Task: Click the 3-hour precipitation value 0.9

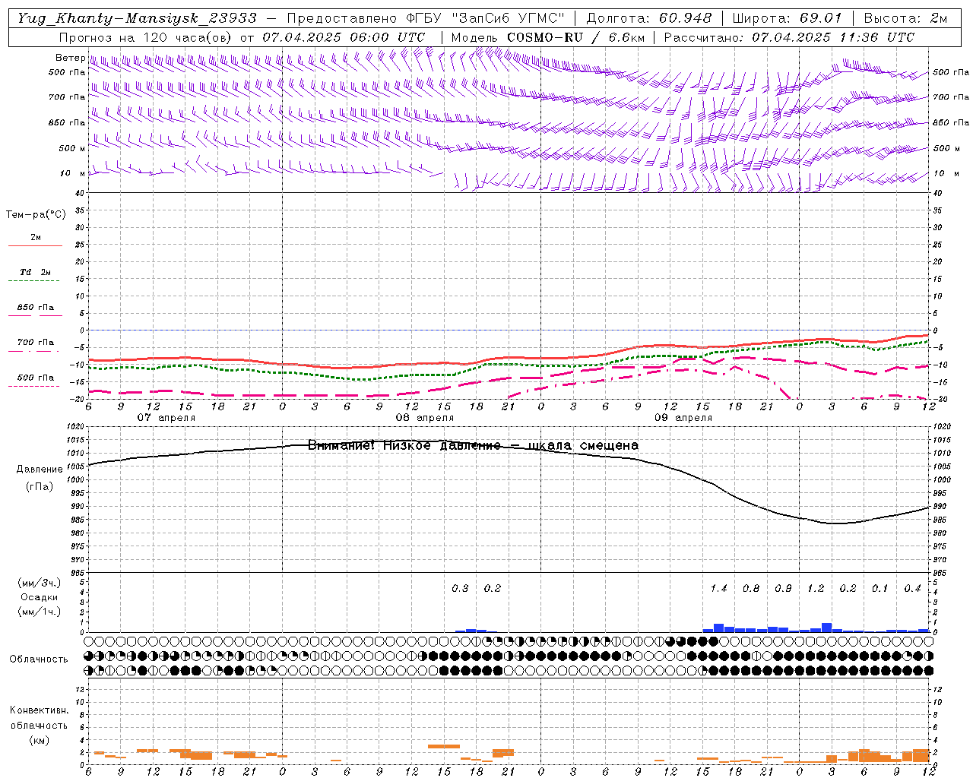Action: pyautogui.click(x=783, y=589)
